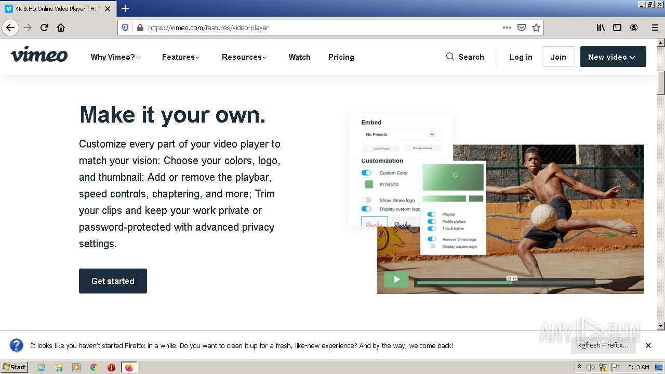This screenshot has height=374, width=665.
Task: Show site security padlock info
Action: [x=140, y=28]
